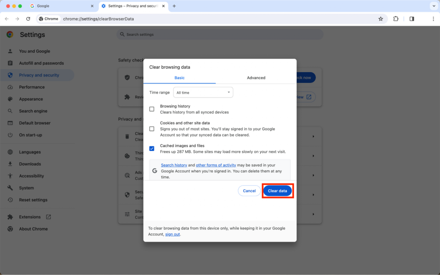Click the Downloads icon in the sidebar
The height and width of the screenshot is (275, 440).
[x=9, y=164]
